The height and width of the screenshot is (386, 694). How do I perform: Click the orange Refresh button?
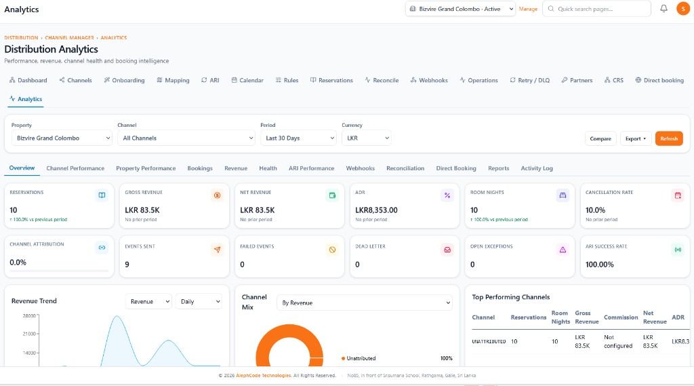[669, 138]
